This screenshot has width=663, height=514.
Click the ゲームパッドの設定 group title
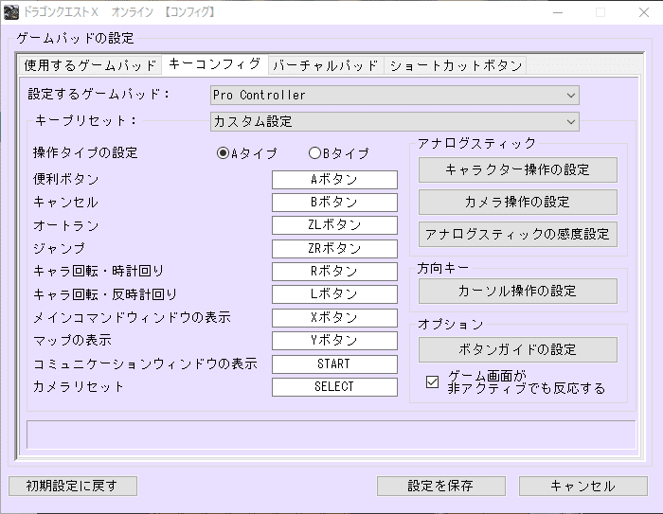(x=75, y=39)
